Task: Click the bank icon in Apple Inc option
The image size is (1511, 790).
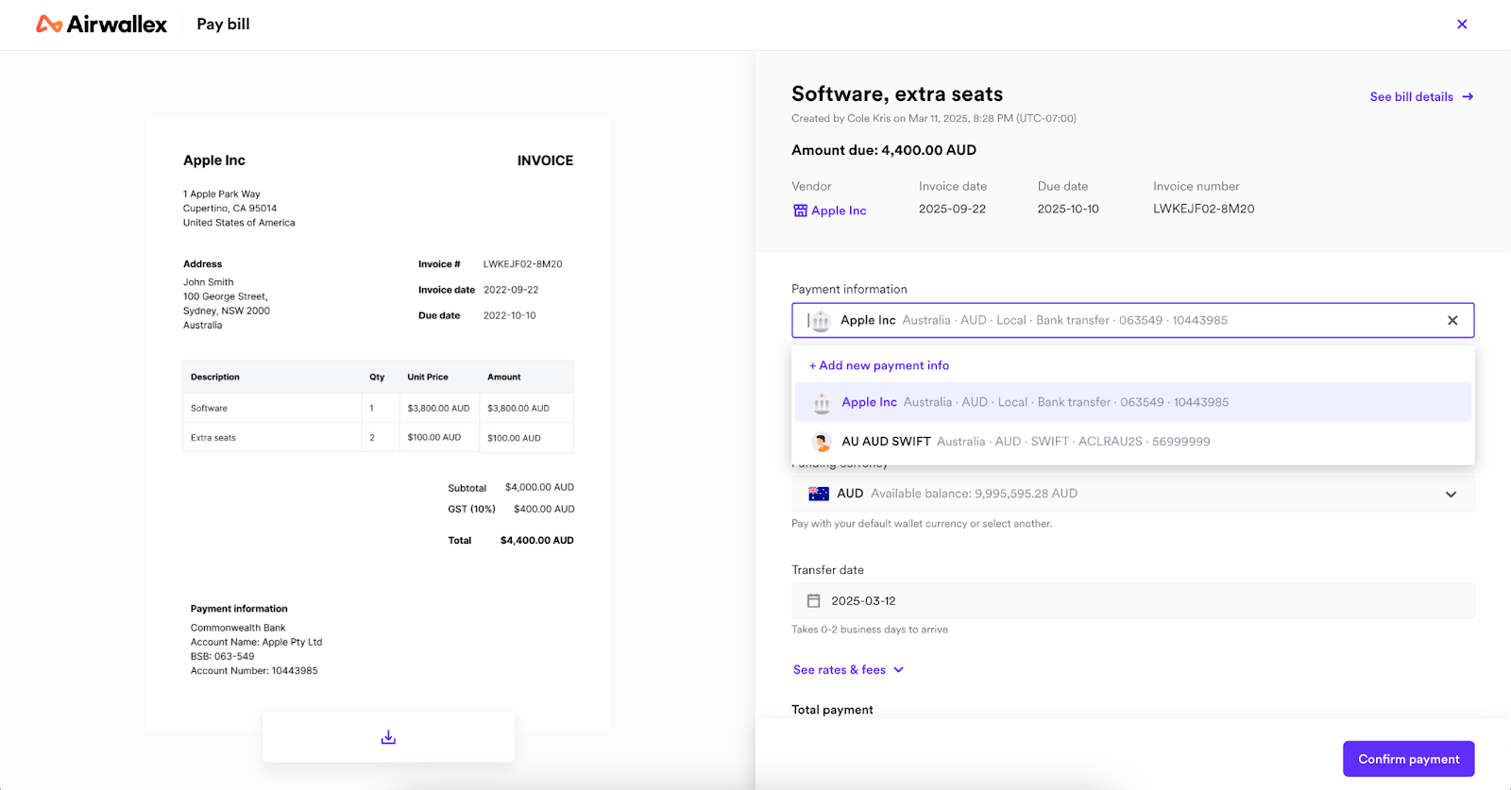Action: (x=822, y=403)
